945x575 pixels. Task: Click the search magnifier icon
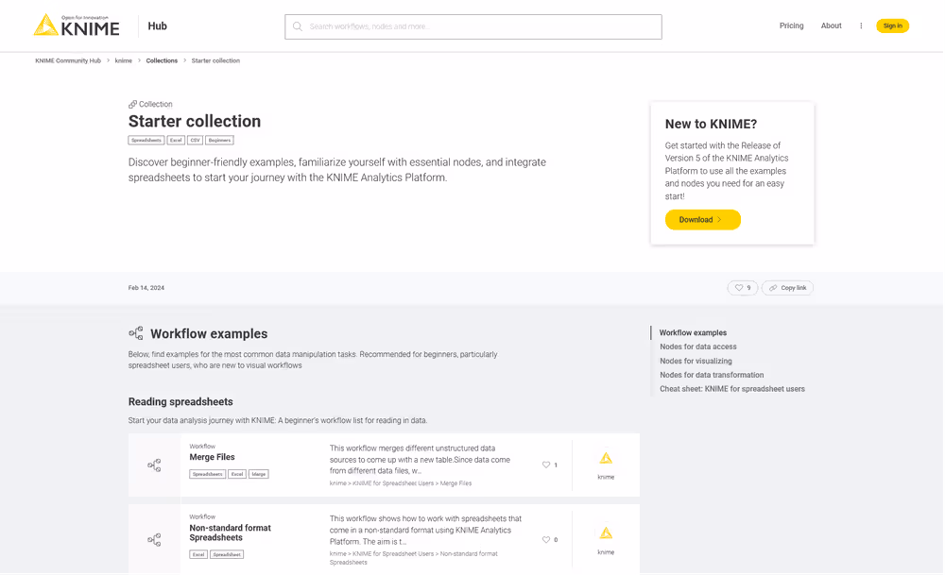pyautogui.click(x=296, y=26)
